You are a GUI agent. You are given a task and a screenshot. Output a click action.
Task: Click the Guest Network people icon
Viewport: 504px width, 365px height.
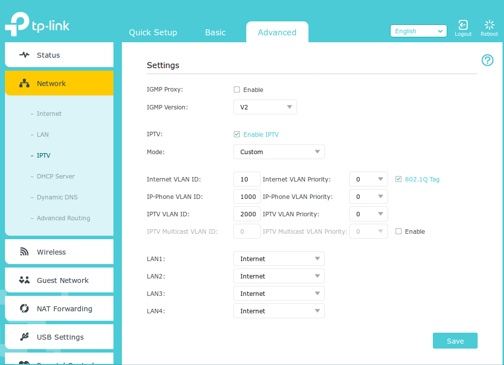click(24, 280)
